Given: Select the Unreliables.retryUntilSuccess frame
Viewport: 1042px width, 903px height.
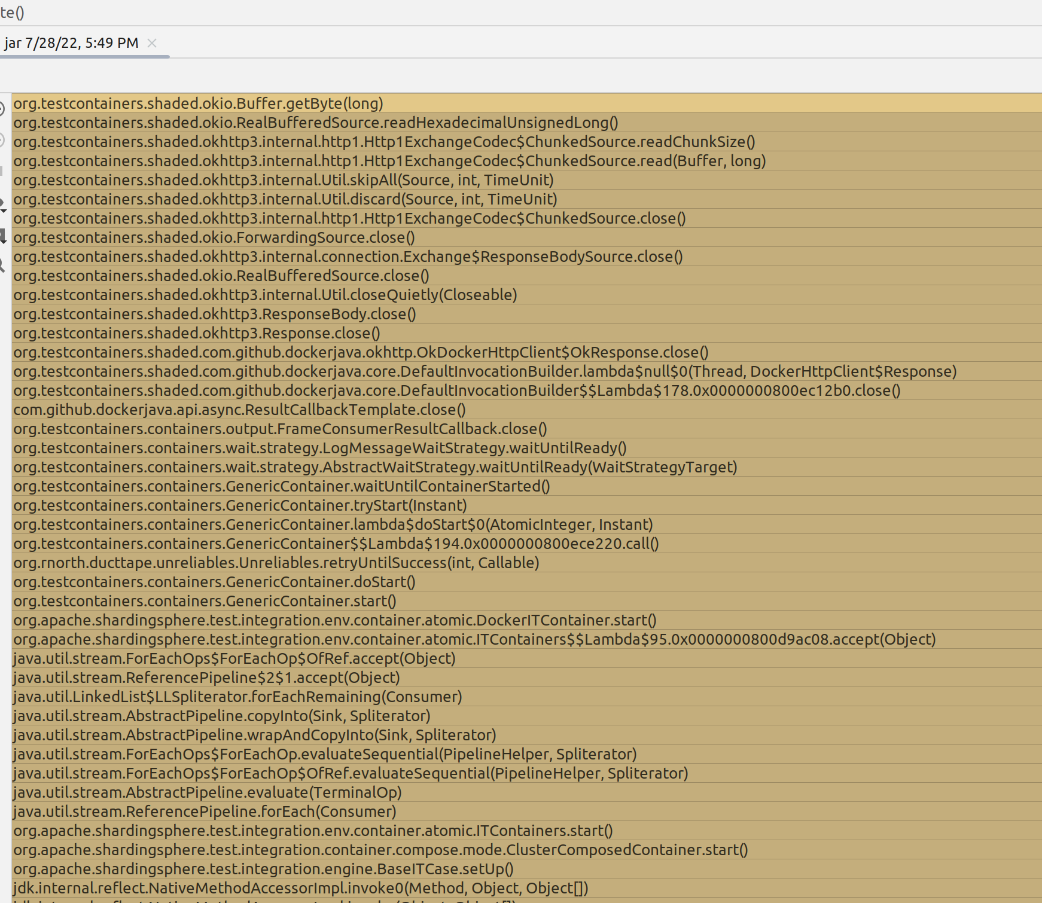Looking at the screenshot, I should [275, 562].
